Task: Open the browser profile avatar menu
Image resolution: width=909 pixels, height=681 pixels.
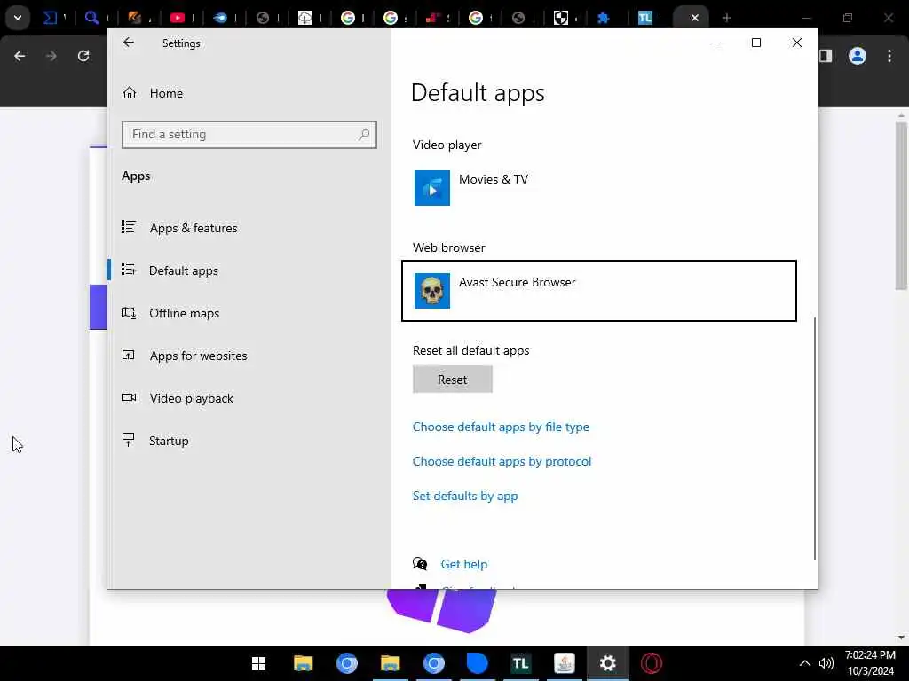Action: pyautogui.click(x=857, y=56)
